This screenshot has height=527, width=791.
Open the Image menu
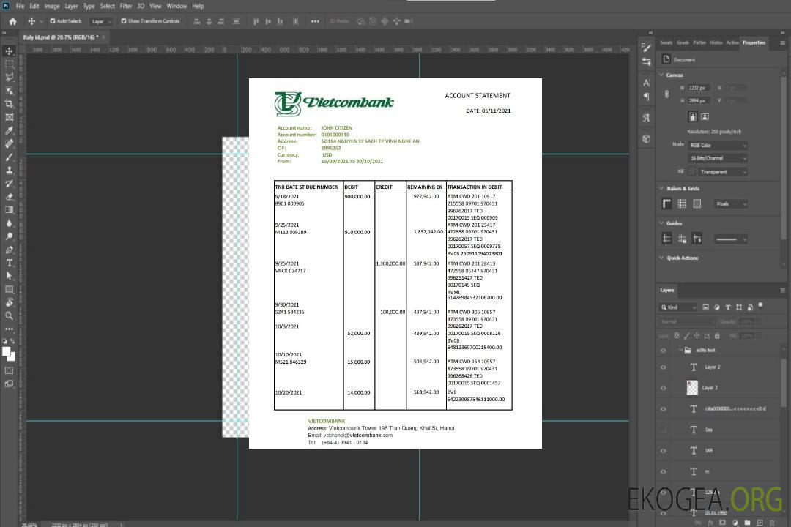coord(51,6)
